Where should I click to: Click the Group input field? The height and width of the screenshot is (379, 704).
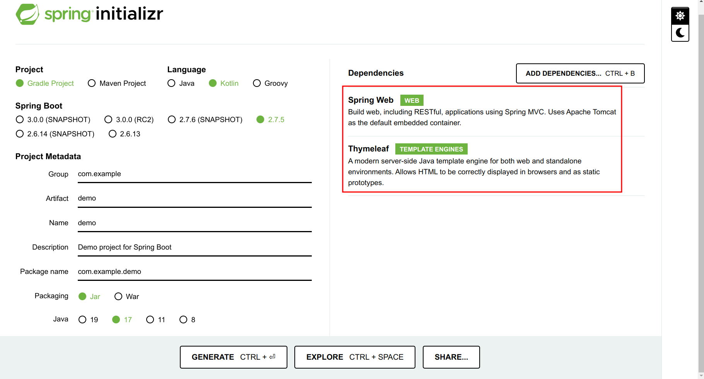194,174
